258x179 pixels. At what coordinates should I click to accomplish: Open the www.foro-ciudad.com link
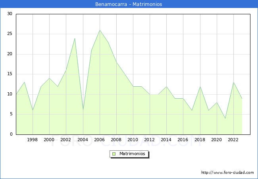[x=227, y=173]
